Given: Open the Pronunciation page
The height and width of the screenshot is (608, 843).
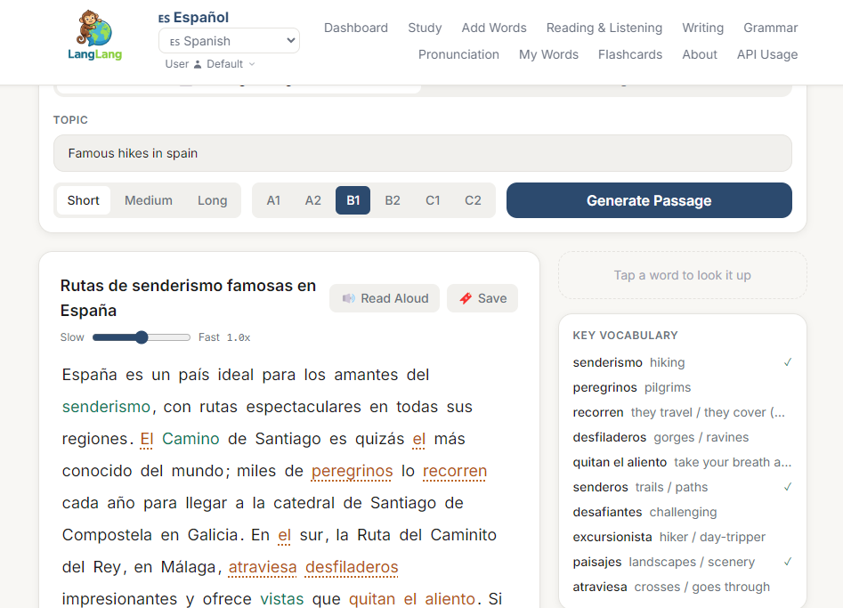Looking at the screenshot, I should (x=458, y=55).
